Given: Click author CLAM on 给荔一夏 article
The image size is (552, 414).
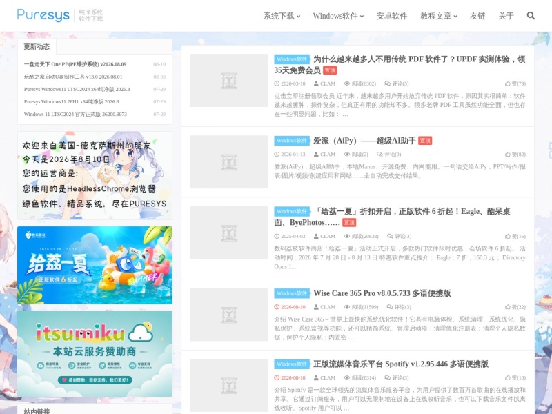Looking at the screenshot, I should (x=324, y=237).
